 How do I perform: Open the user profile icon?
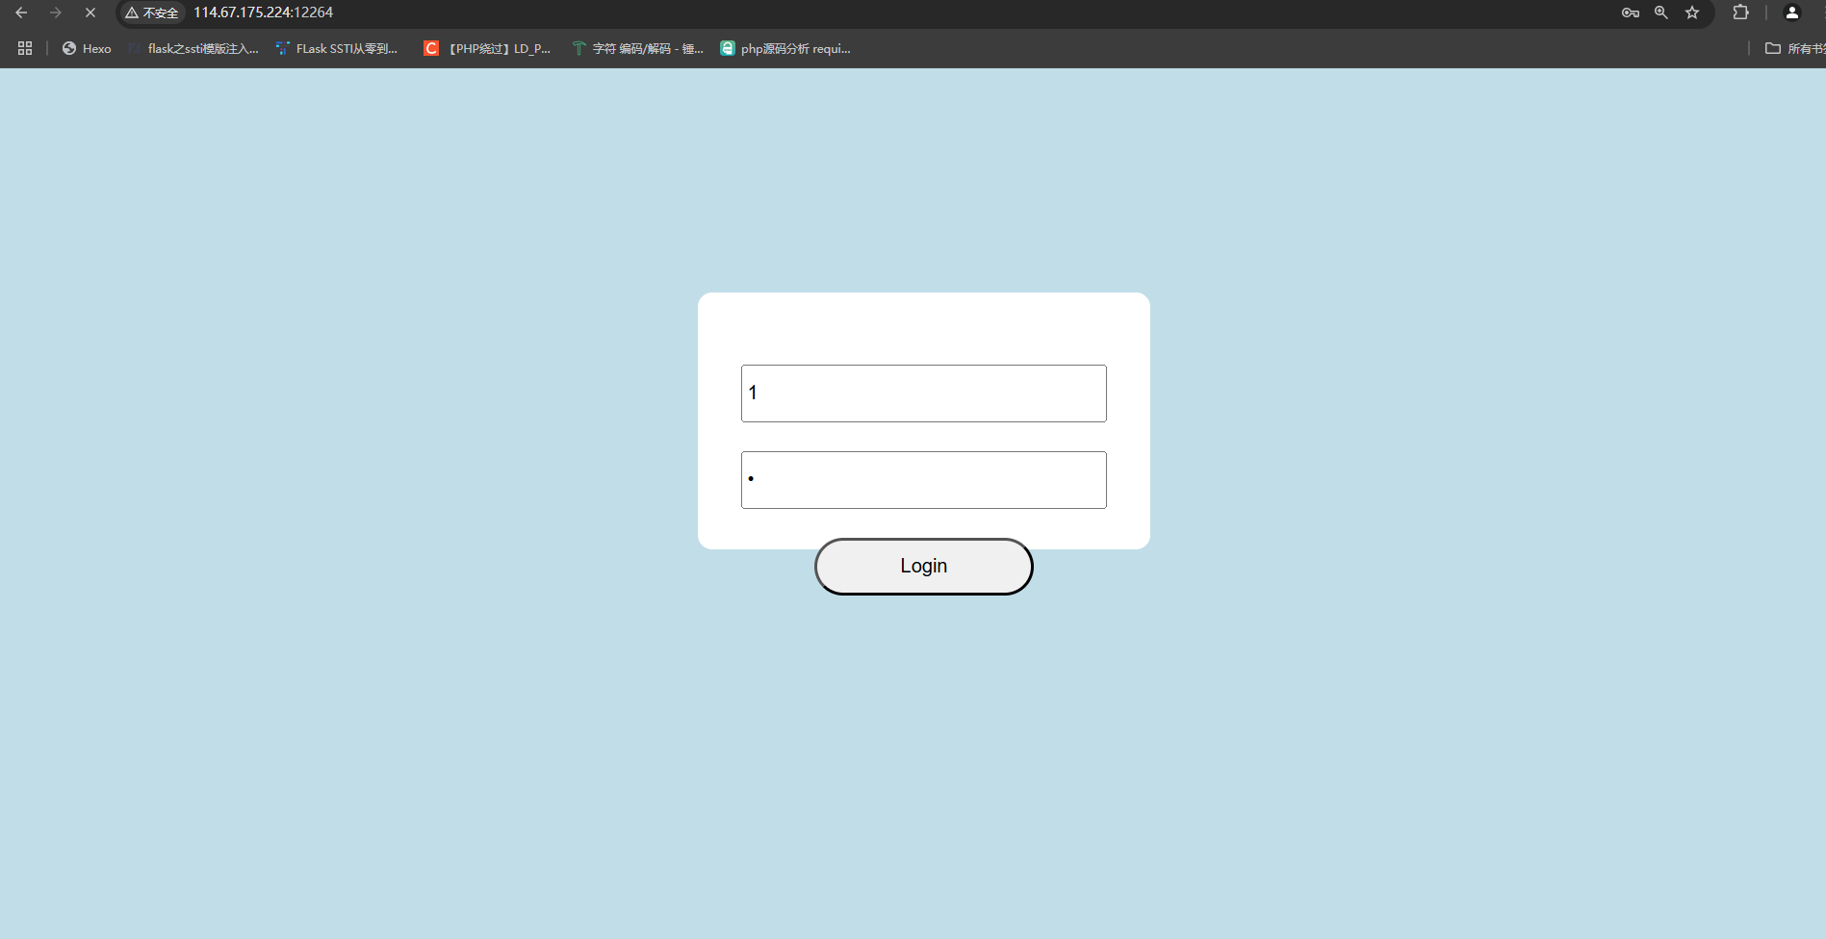point(1791,13)
